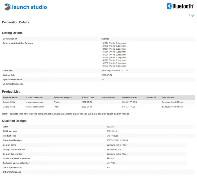Click referenced design 141225 (Profile Subsystem)
197x176 pixels.
[x=114, y=58]
